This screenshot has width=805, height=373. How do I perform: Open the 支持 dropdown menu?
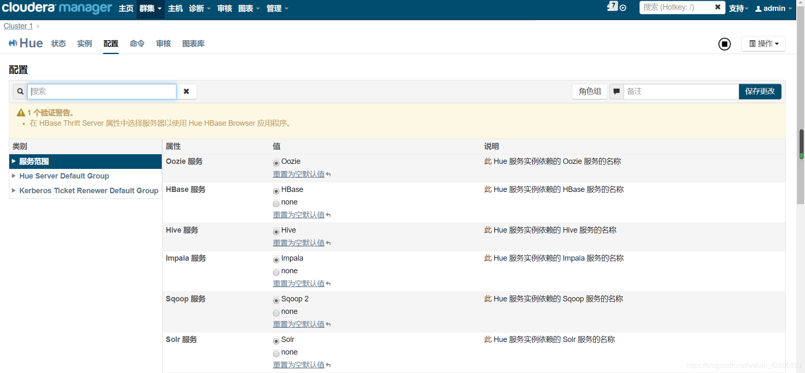739,8
